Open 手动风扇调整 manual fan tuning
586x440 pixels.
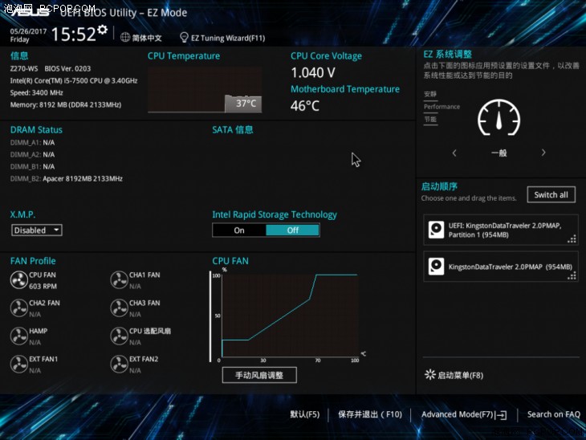pyautogui.click(x=259, y=375)
